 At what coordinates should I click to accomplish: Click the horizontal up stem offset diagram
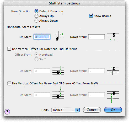tap(58, 36)
